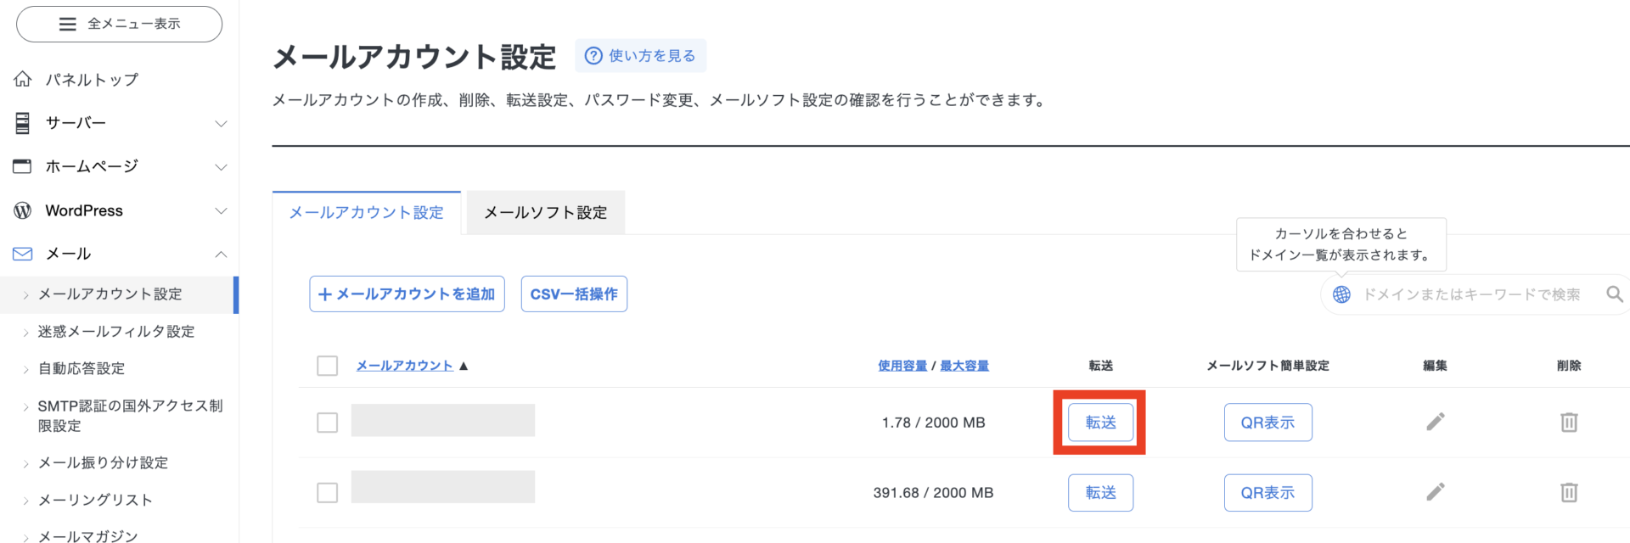Click the 転送 button in first row
Screen dimensions: 1630x543
pos(1100,423)
